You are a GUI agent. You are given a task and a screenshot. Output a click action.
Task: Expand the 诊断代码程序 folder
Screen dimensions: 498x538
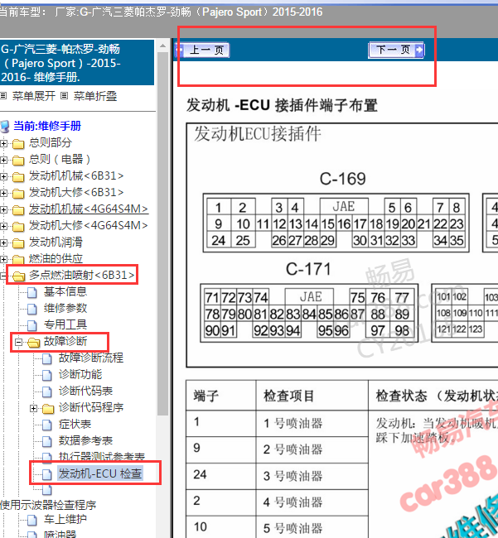(x=33, y=408)
